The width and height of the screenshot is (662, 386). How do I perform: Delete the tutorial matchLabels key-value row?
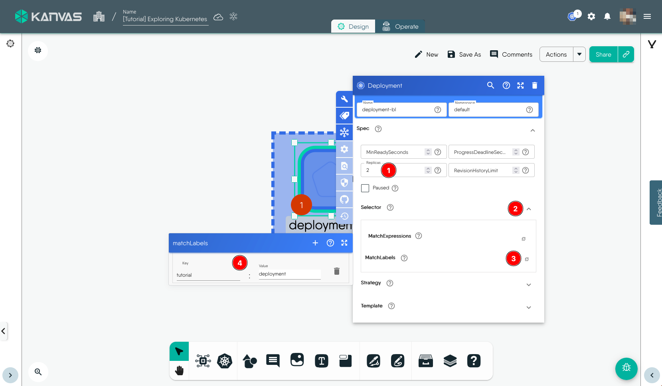pyautogui.click(x=336, y=271)
